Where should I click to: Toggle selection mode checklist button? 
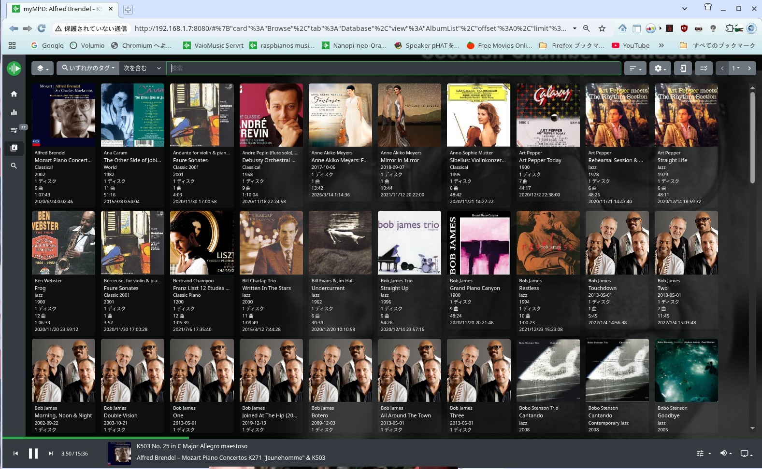pos(704,69)
